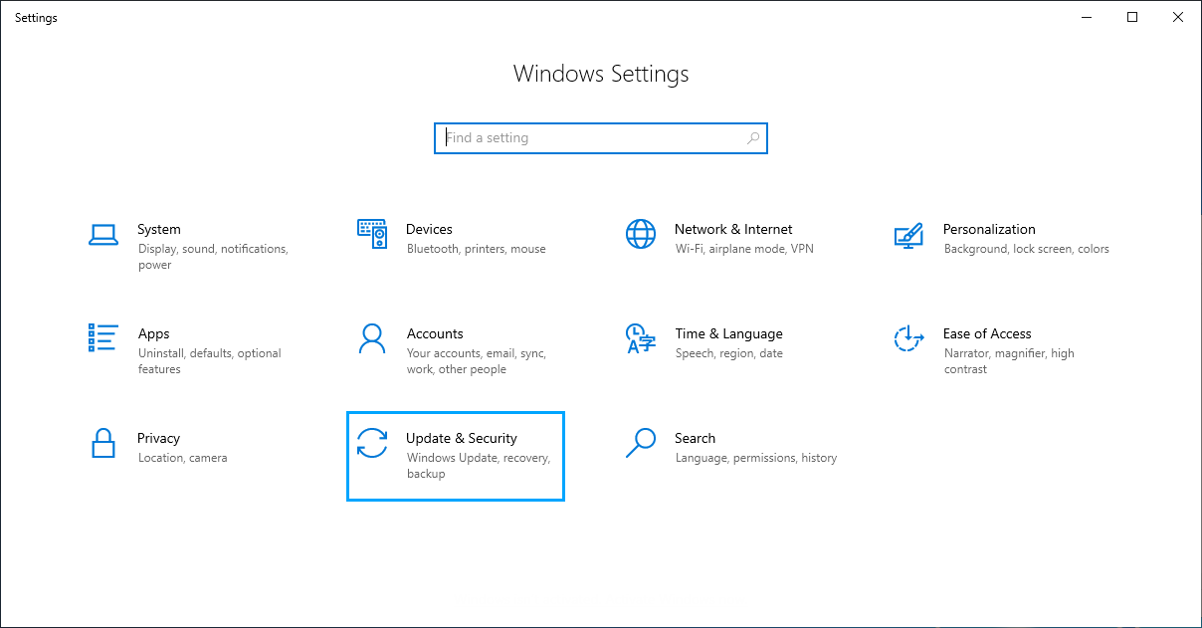Focus the 'Find a setting' search field
1202x628 pixels.
[601, 138]
